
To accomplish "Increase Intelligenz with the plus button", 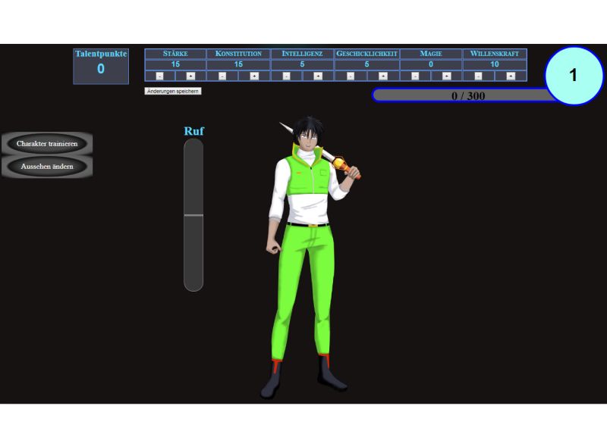I will (318, 76).
